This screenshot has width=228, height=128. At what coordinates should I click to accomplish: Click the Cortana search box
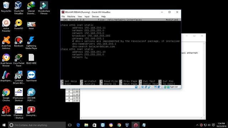tap(37, 125)
